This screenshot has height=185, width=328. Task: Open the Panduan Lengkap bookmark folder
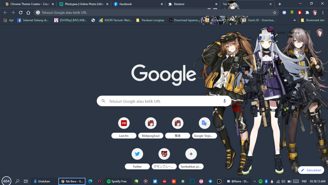[150, 20]
